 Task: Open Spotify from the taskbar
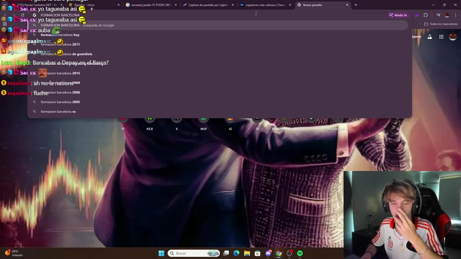[300, 253]
